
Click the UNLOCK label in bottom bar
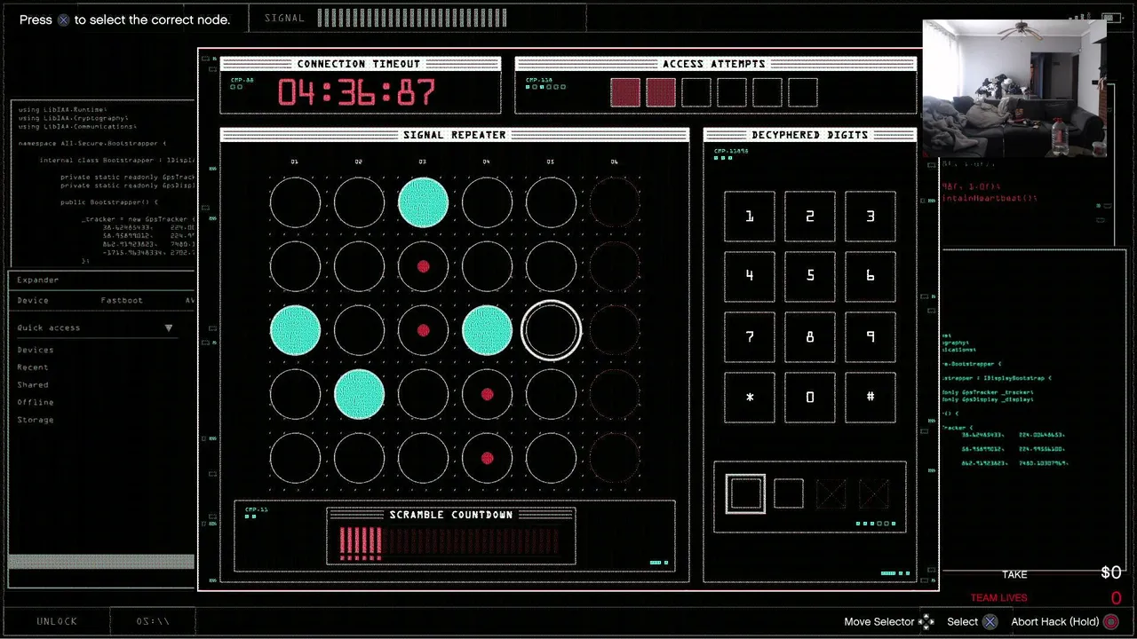click(57, 621)
